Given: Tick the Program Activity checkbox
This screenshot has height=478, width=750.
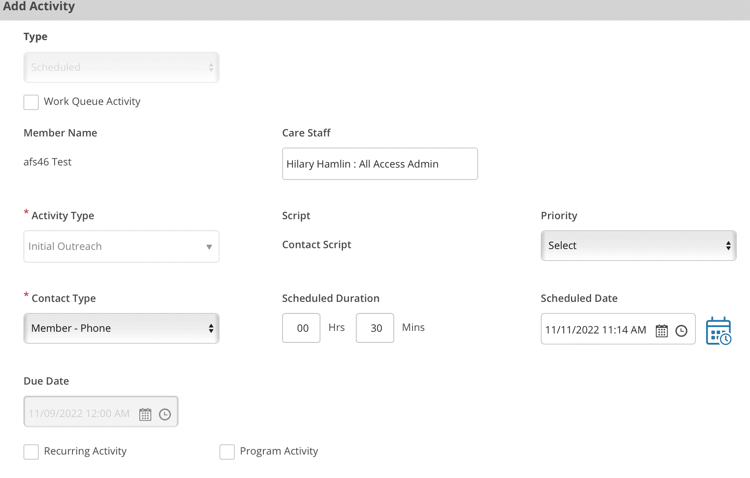Looking at the screenshot, I should tap(227, 452).
